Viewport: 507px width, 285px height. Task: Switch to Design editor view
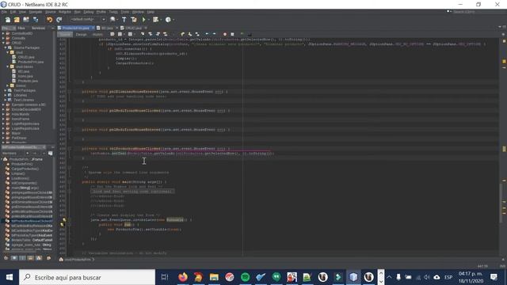coord(81,34)
